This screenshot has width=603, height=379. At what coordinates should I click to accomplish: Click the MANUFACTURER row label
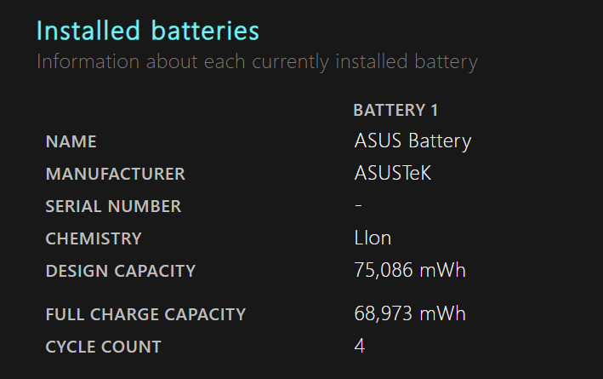click(116, 174)
